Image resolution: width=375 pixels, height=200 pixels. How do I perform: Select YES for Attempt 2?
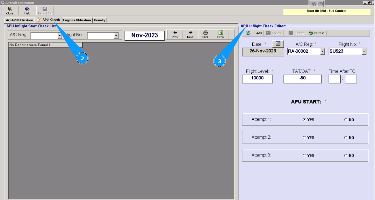tap(304, 137)
